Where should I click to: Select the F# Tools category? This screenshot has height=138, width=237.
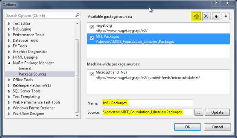pyautogui.click(x=20, y=46)
